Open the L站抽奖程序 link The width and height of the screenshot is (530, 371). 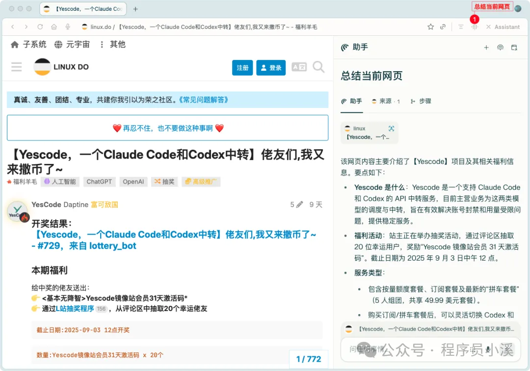(75, 309)
